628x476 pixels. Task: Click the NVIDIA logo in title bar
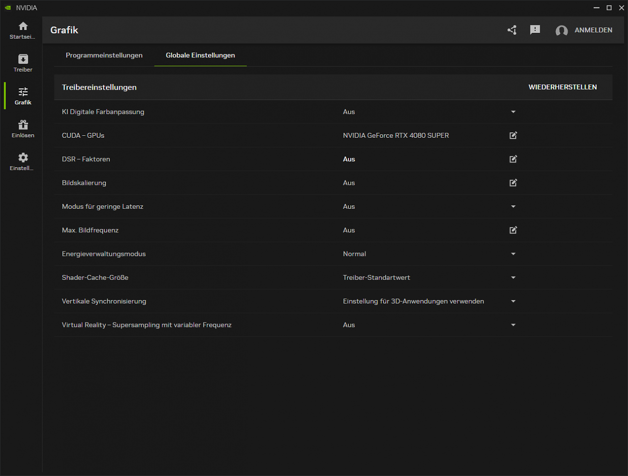[8, 8]
